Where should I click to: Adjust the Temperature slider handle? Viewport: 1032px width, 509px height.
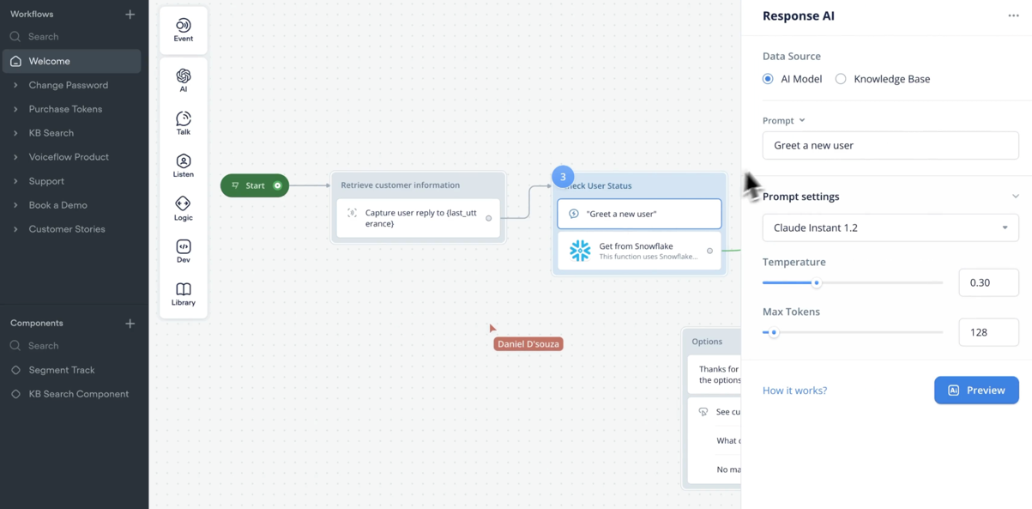(x=817, y=282)
